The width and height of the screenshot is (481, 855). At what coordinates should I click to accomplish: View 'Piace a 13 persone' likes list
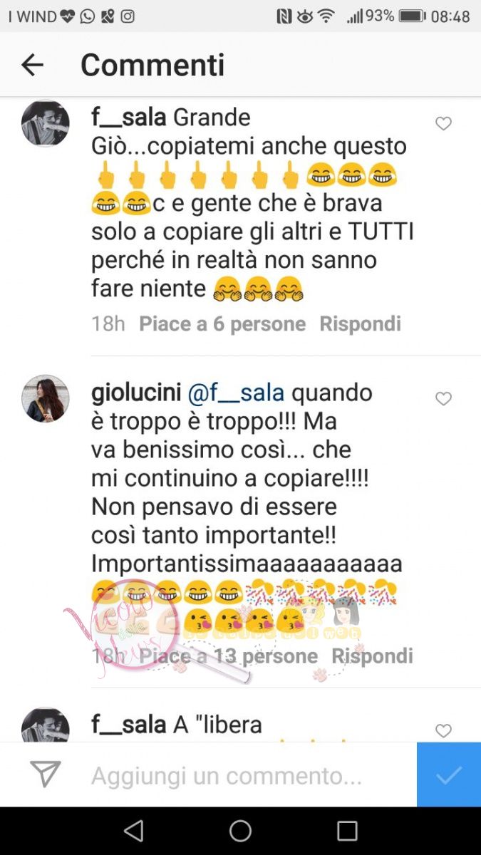pos(229,655)
